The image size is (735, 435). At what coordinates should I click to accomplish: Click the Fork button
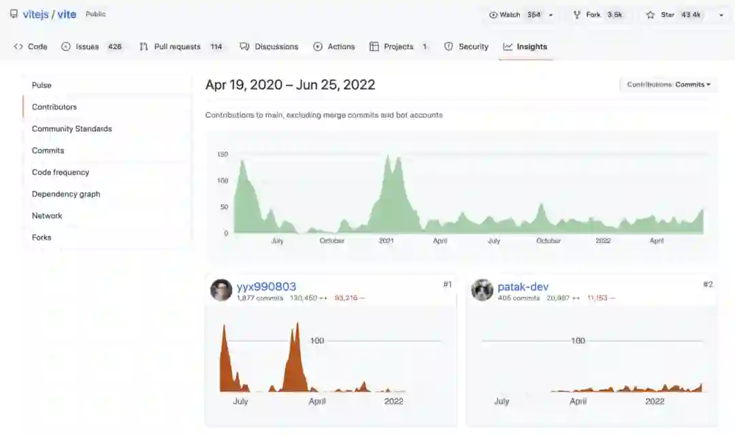(x=598, y=15)
